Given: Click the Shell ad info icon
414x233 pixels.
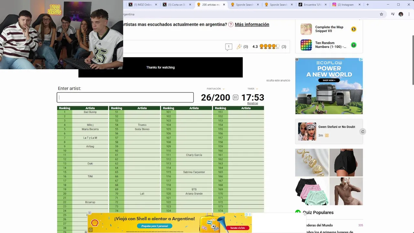Looking at the screenshot, I should tap(246, 215).
